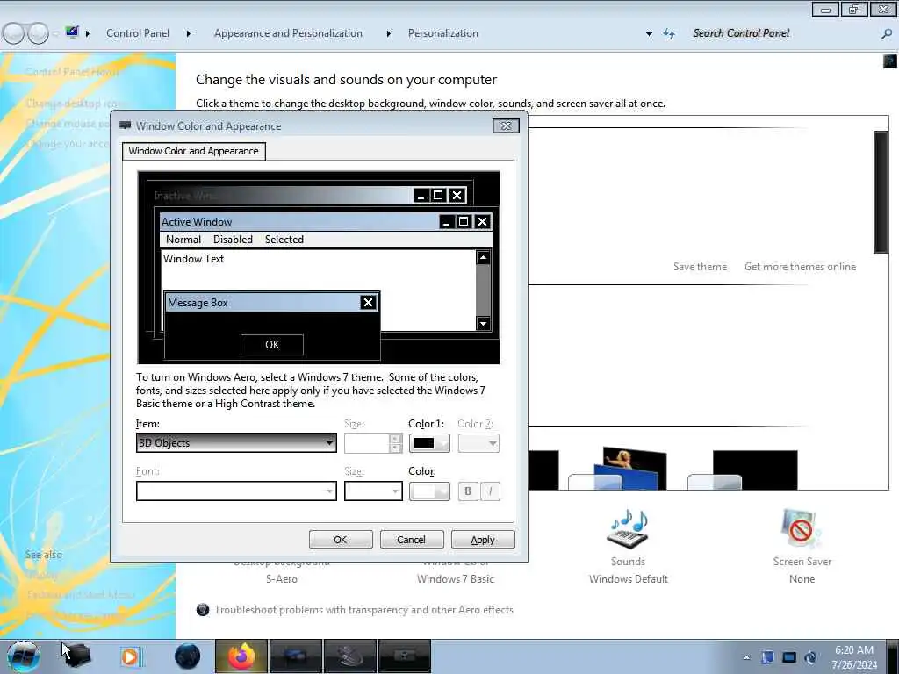Open the Color 1 picker dropdown
Image resolution: width=899 pixels, height=674 pixels.
pyautogui.click(x=428, y=443)
